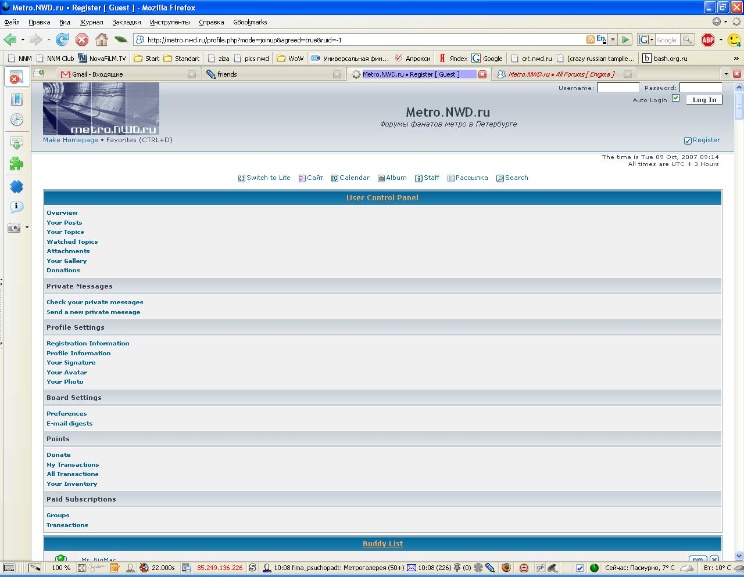Toggle the checkbox in the status bar
744x577 pixels.
coord(580,568)
